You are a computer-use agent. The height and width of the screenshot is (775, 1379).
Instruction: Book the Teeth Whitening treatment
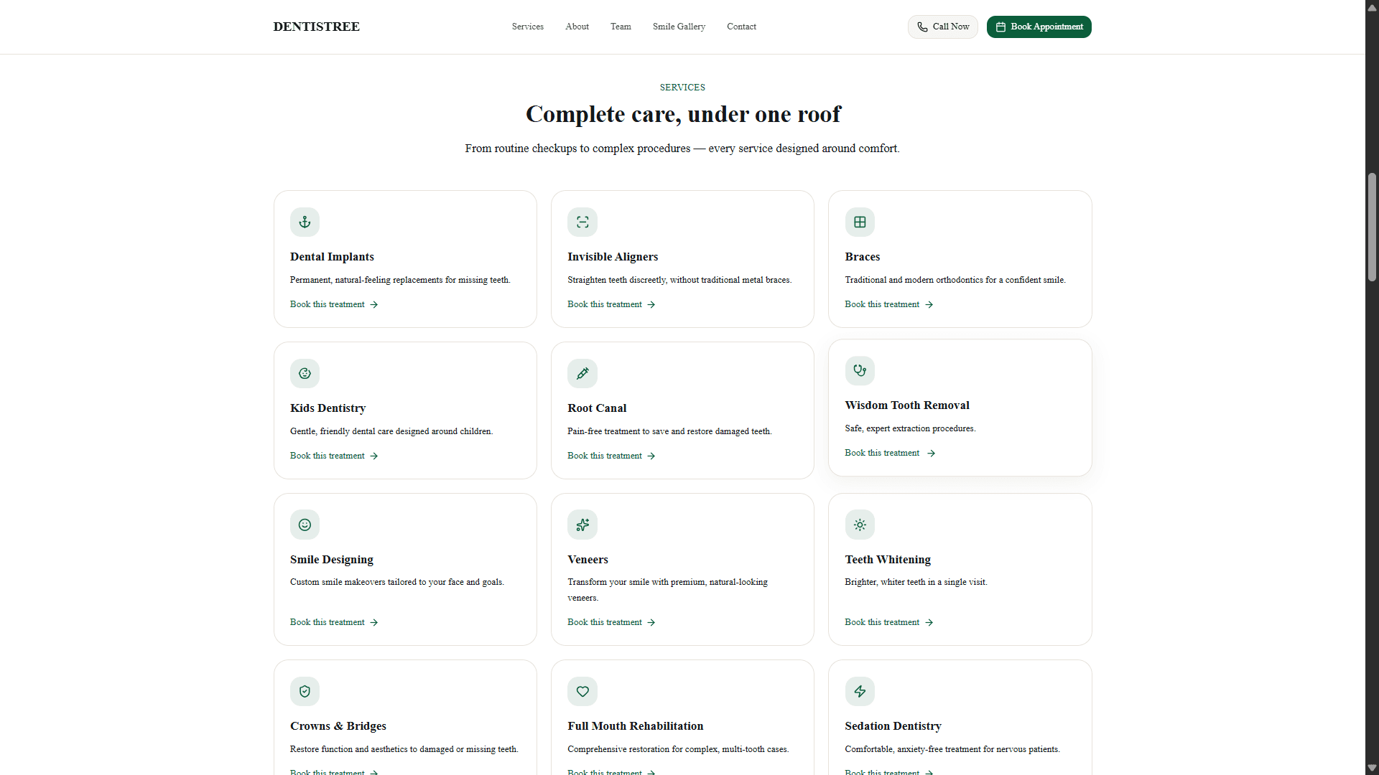(888, 622)
